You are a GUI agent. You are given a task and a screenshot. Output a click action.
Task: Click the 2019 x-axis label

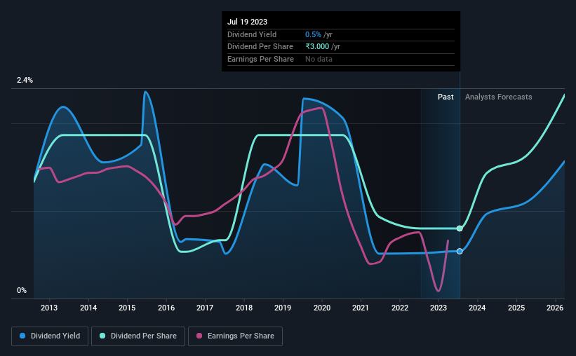click(x=283, y=308)
